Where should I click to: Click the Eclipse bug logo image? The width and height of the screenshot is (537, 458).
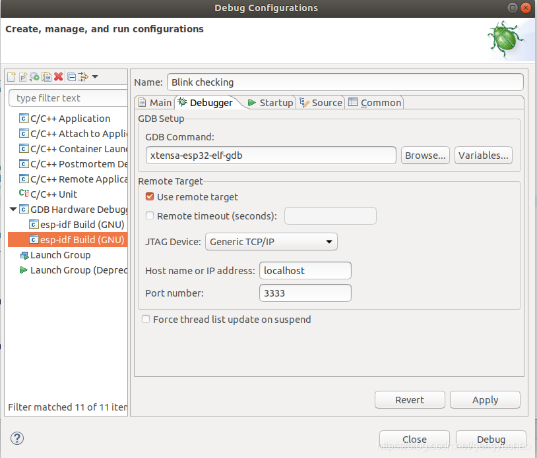[x=505, y=38]
